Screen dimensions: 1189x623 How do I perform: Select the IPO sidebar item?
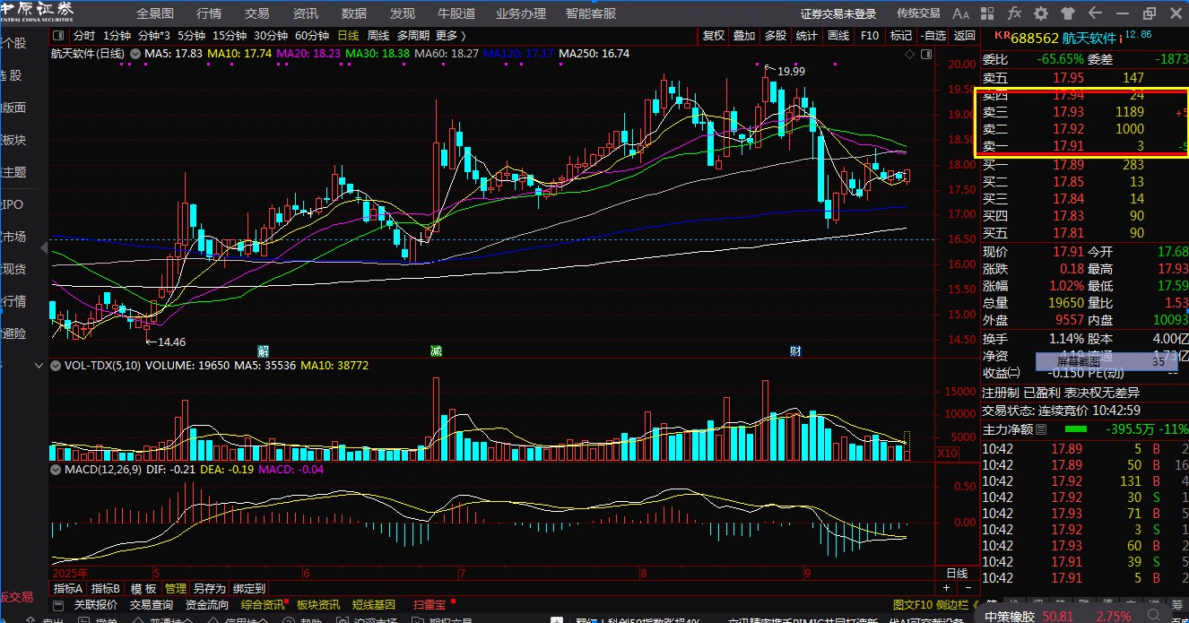coord(13,204)
